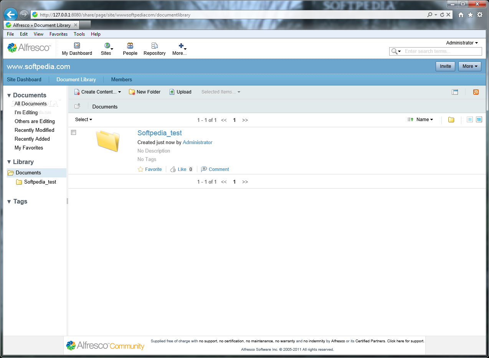Open the Tools menu

point(79,34)
